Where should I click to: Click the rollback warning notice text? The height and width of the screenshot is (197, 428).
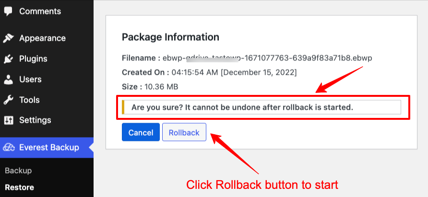coord(242,107)
